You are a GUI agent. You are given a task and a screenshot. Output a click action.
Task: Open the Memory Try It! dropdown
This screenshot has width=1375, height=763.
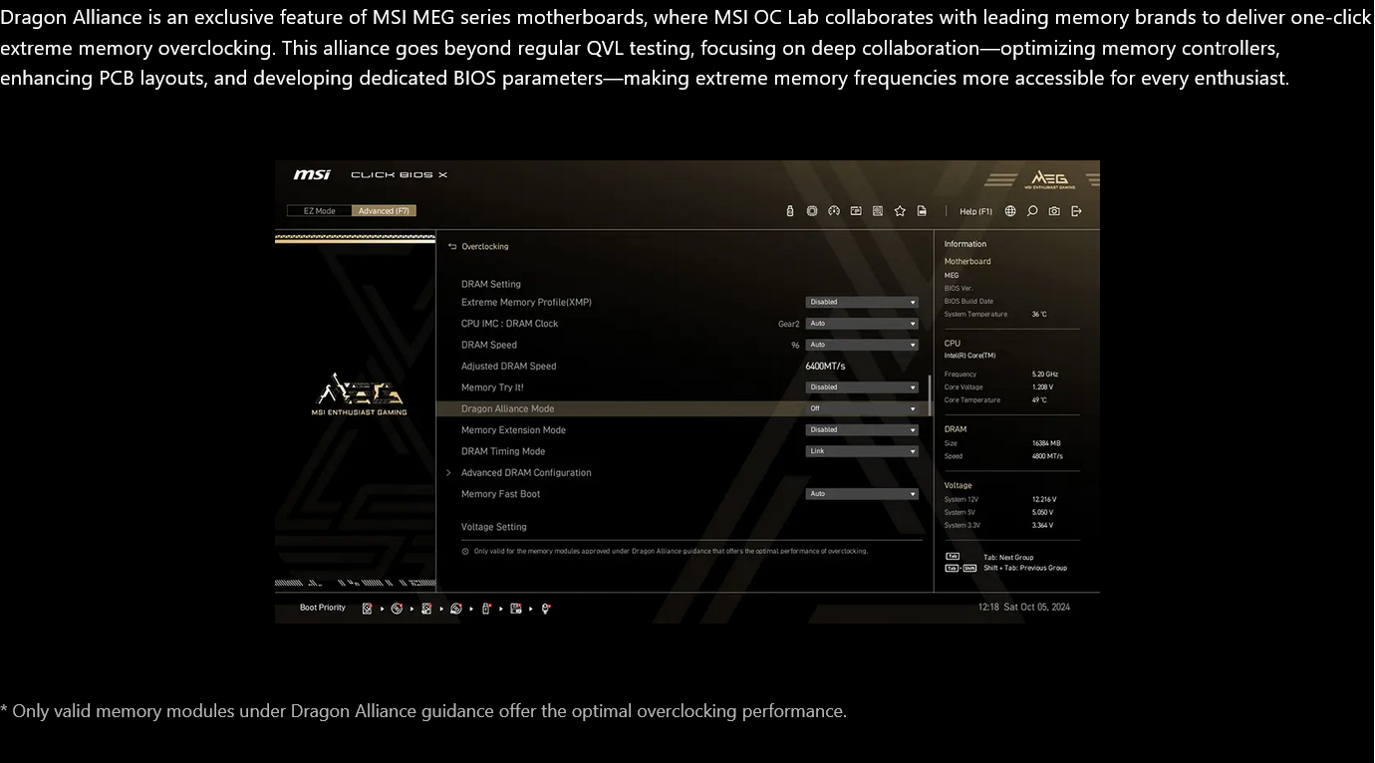click(861, 387)
